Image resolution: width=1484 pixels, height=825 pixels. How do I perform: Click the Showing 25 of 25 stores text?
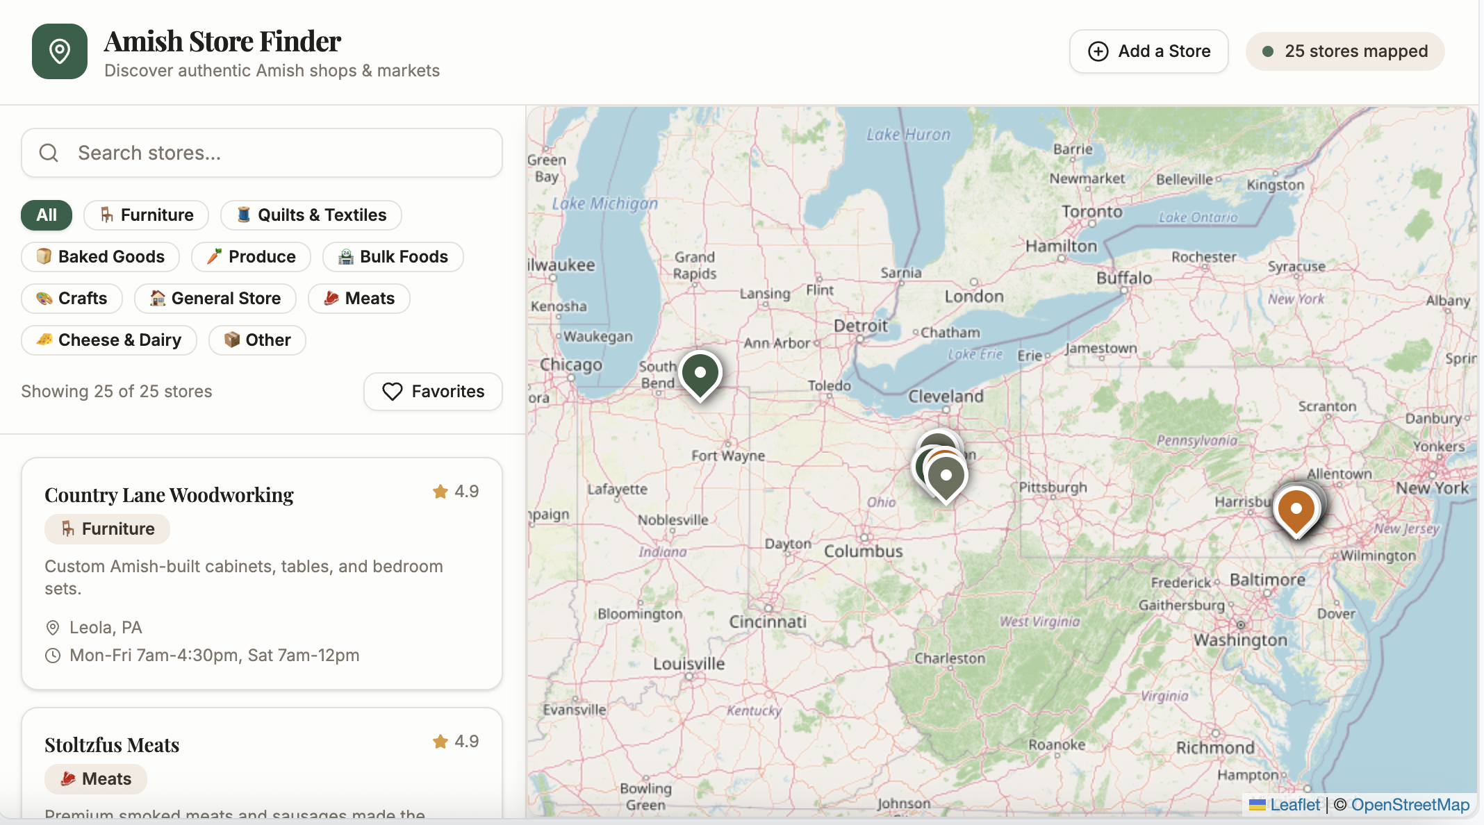(x=117, y=392)
